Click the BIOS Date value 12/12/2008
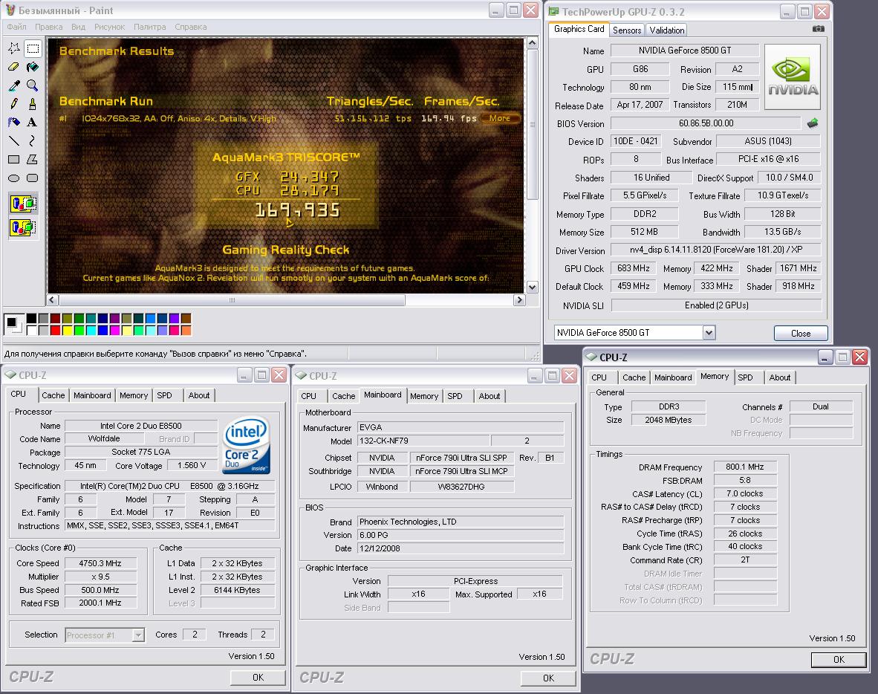Screen dimensions: 878x694 coord(461,548)
